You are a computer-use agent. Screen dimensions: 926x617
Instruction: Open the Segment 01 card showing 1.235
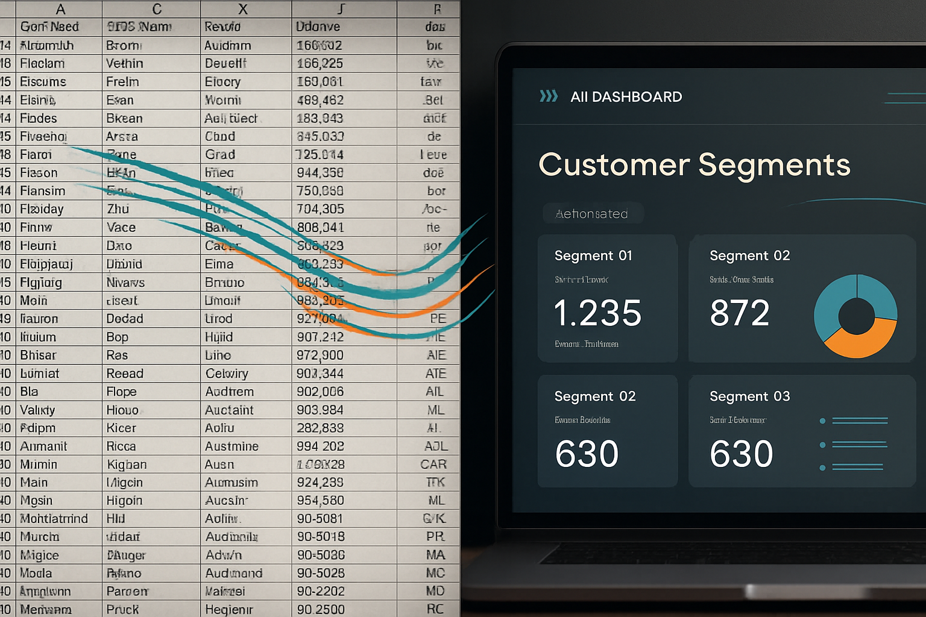point(608,298)
